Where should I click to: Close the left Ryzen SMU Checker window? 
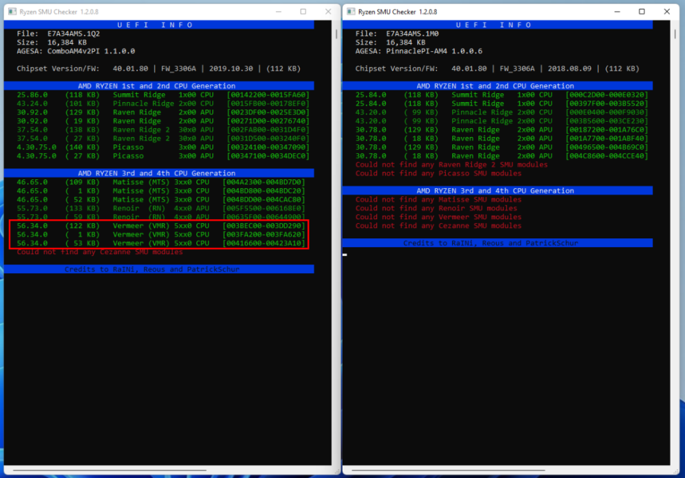click(x=328, y=12)
